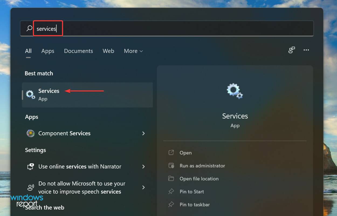
Task: Expand Component Services chevron arrow
Action: pos(143,133)
